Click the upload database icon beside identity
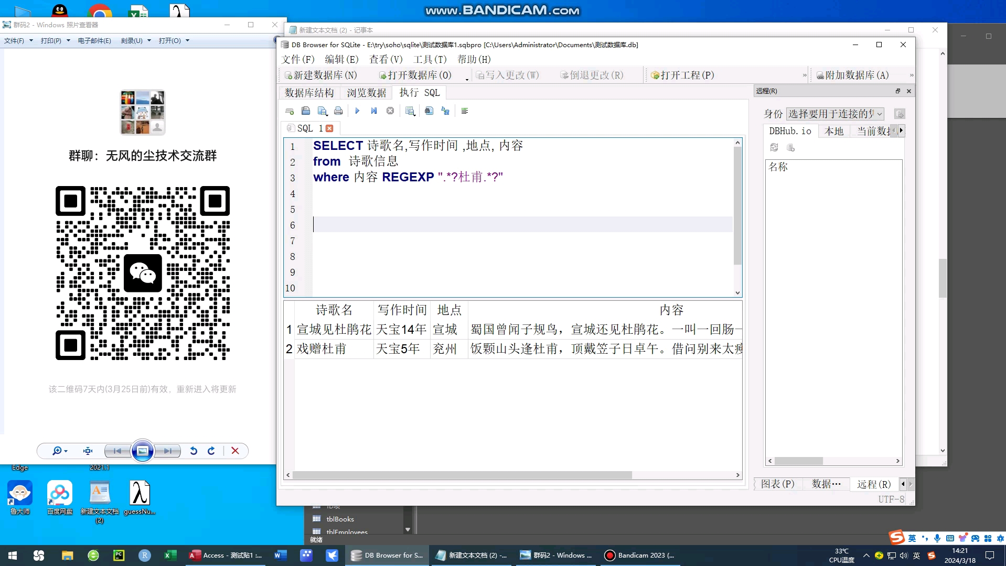1006x566 pixels. point(900,114)
